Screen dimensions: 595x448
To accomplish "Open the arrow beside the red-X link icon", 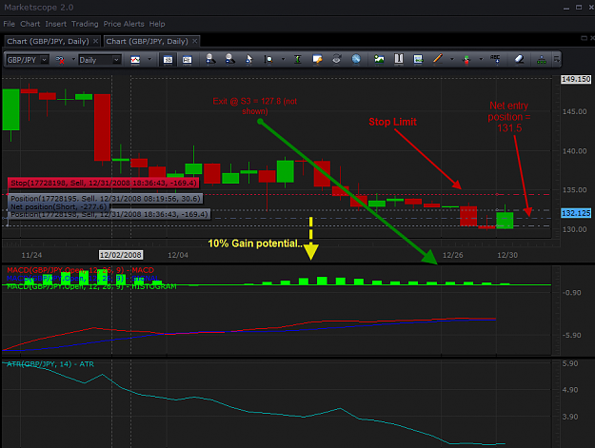I will click(73, 60).
